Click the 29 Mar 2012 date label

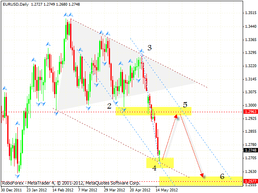coord(114,190)
